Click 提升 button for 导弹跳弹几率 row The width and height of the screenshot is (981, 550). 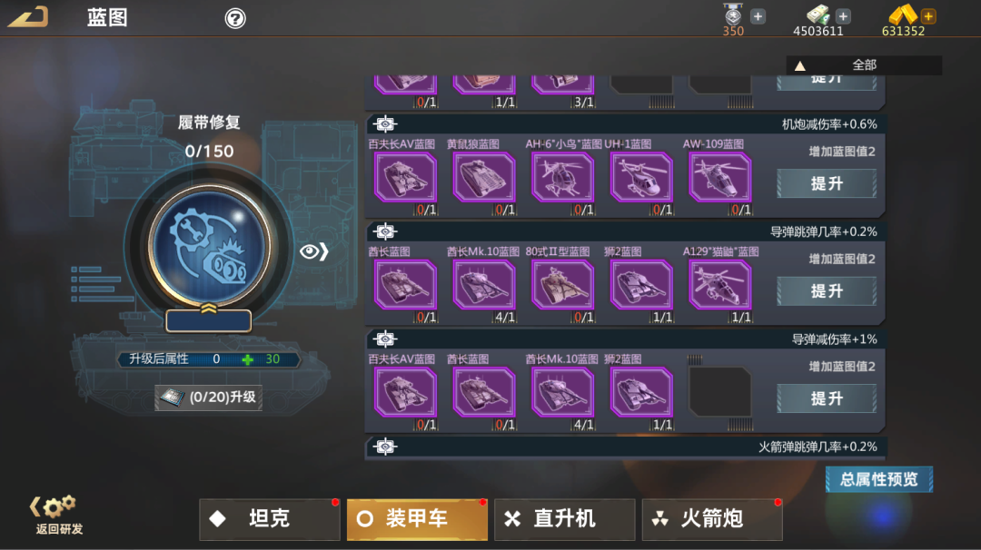[827, 291]
